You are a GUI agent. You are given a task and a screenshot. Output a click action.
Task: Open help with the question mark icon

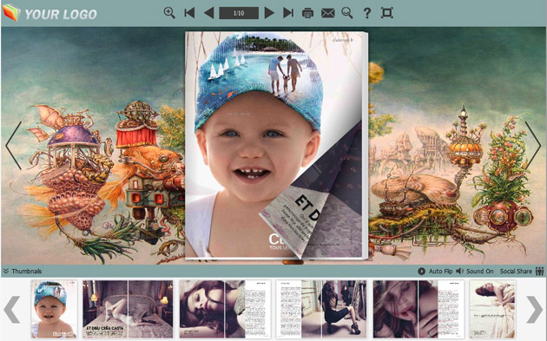pos(366,13)
